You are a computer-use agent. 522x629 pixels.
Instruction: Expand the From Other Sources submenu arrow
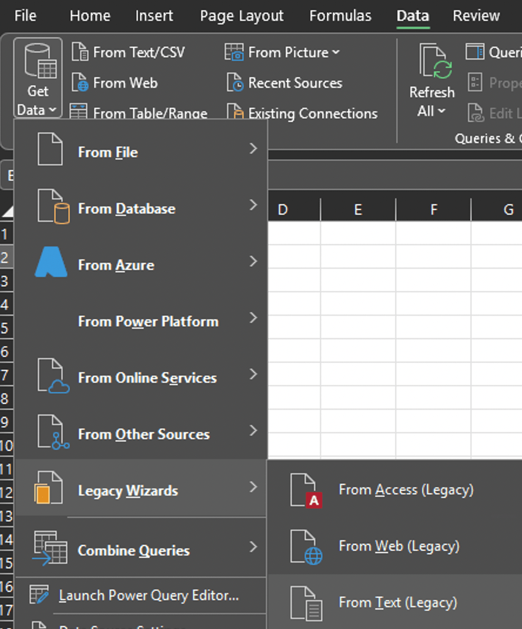pos(253,431)
